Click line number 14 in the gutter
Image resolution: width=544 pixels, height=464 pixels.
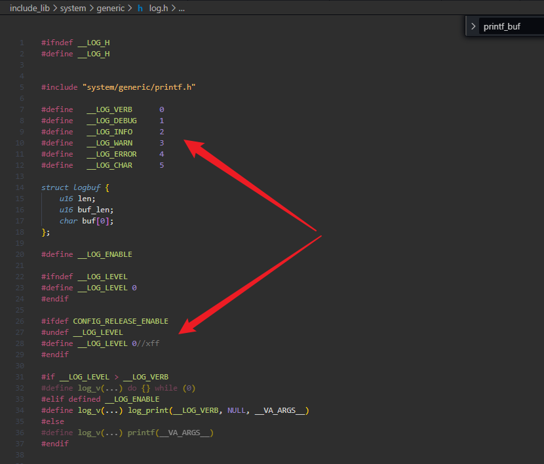coord(20,187)
